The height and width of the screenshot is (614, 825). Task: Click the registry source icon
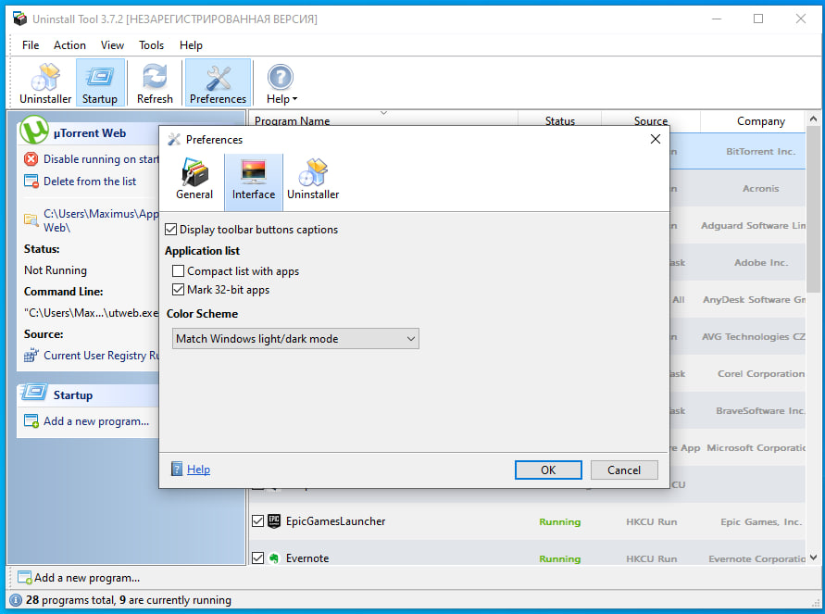31,356
